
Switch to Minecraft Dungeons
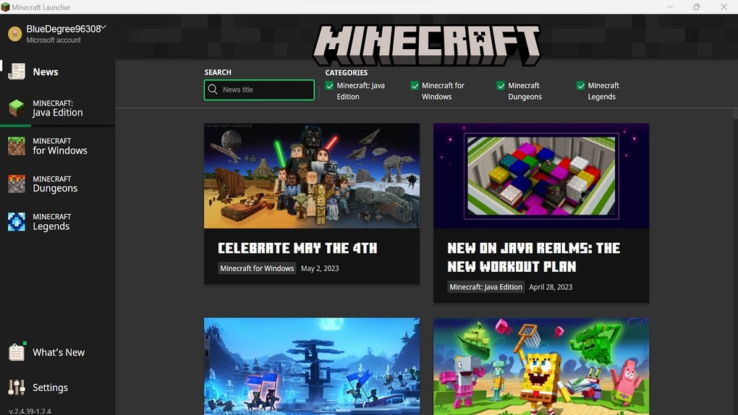click(x=57, y=184)
